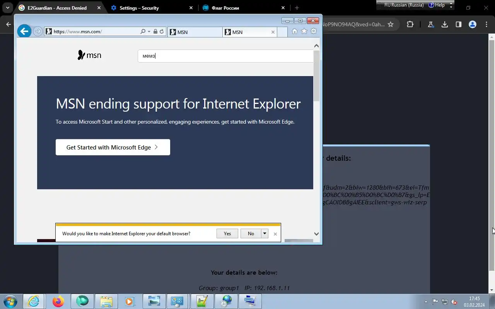This screenshot has height=309, width=495.
Task: Open language bar Help
Action: coord(437,5)
